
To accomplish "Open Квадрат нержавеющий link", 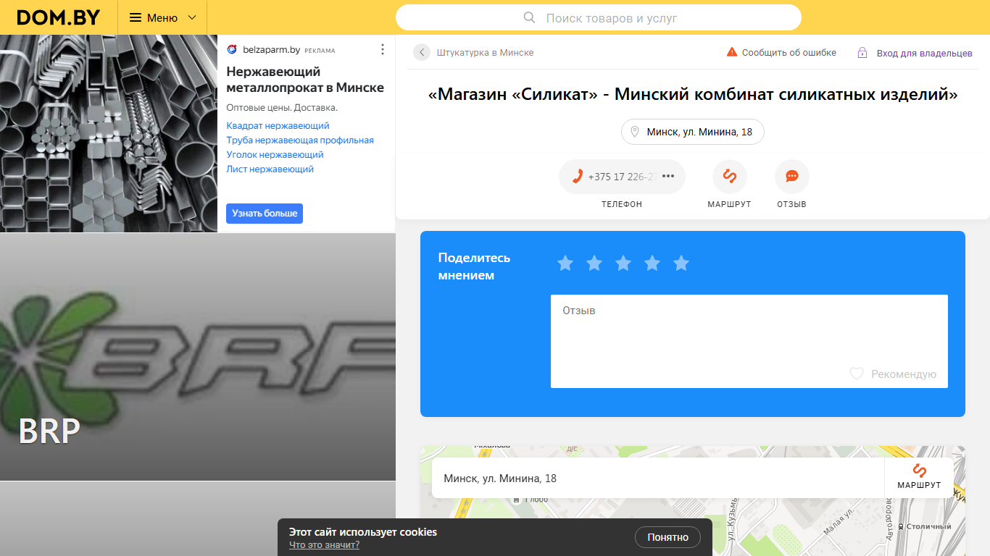I will (278, 126).
